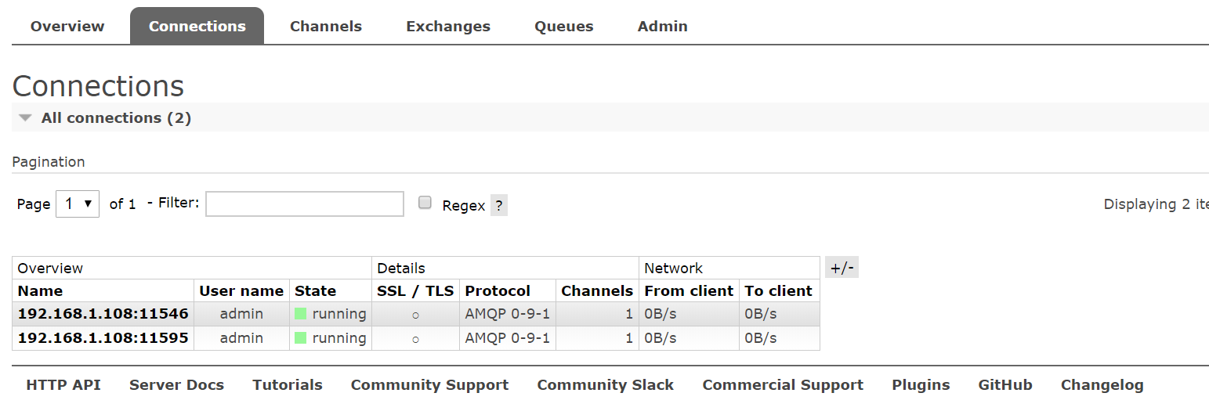Open the GitHub footer link

[1005, 385]
